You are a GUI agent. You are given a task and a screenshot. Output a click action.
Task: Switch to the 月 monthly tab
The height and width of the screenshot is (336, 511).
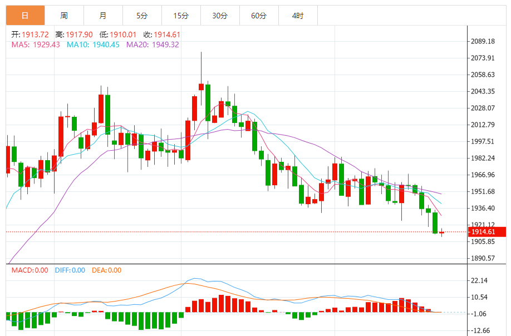104,16
